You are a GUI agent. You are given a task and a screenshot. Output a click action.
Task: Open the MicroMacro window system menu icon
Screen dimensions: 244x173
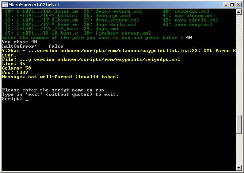pyautogui.click(x=4, y=4)
